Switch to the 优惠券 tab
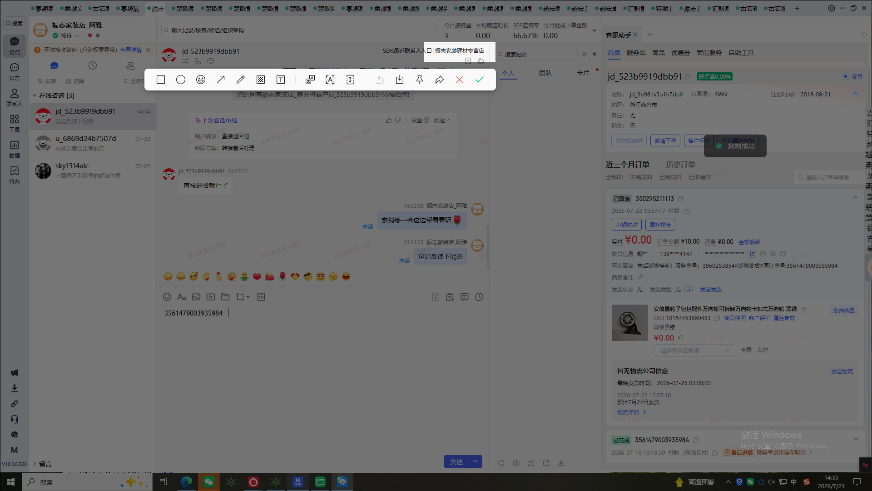This screenshot has width=872, height=491. [681, 53]
